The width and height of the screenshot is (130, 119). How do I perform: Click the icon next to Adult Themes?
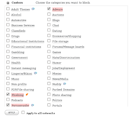pos(33,9)
